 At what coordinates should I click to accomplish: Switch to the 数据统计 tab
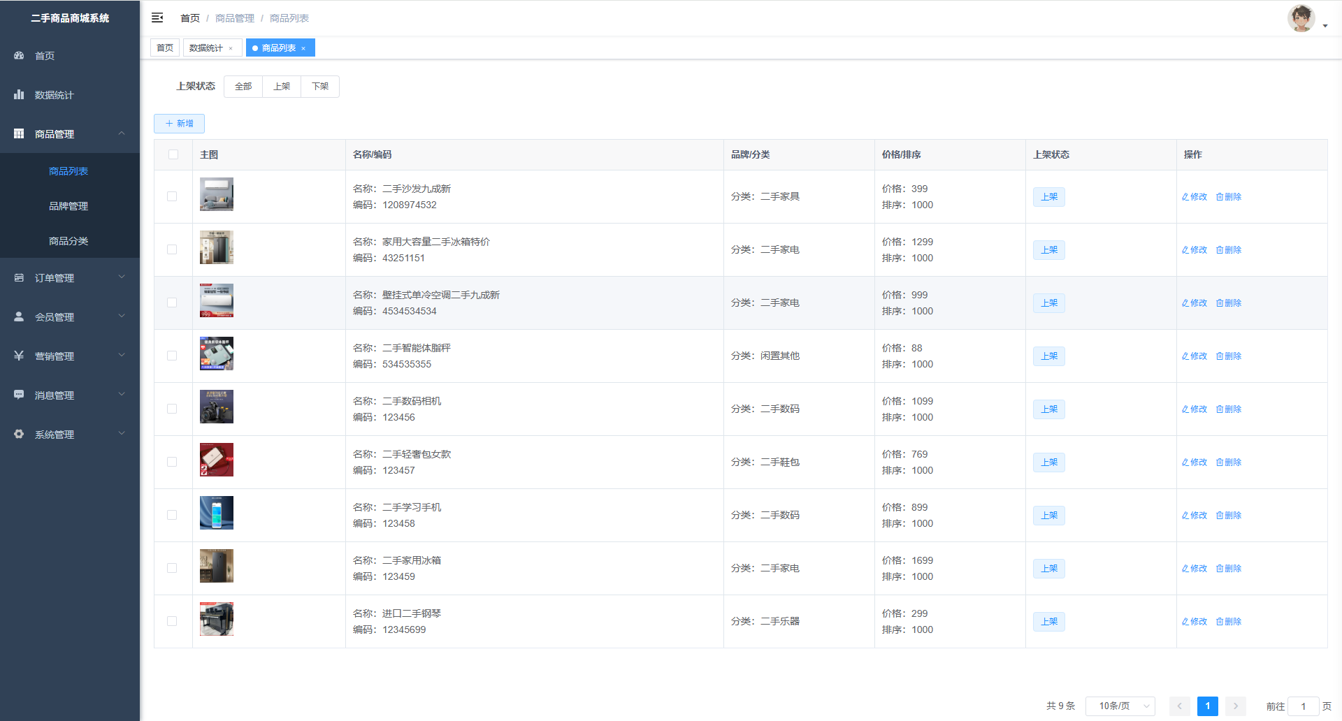pos(206,48)
